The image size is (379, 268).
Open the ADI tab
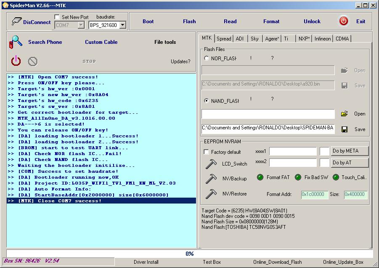239,39
